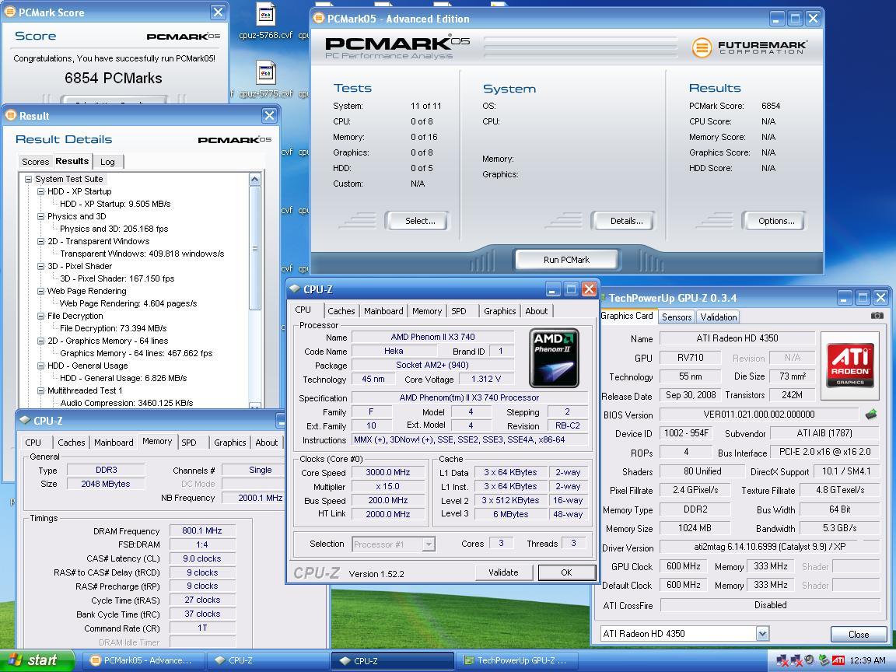Click the AMD Phenom II logo in CPU-Z
Viewport: 896px width, 672px height.
coord(554,359)
